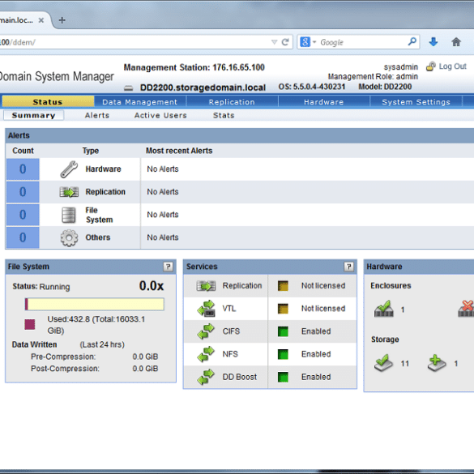Viewport: 474px width, 474px height.
Task: Click the 0.0x compression factor value
Action: point(152,286)
